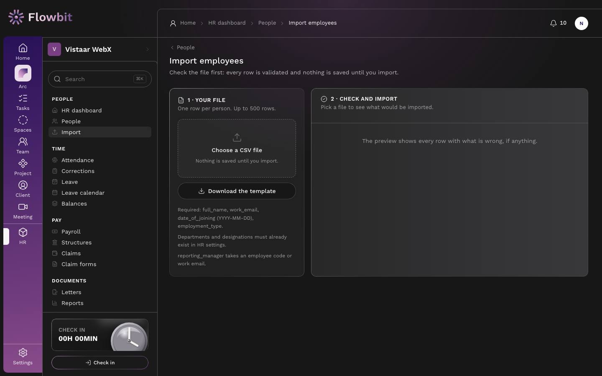Image resolution: width=602 pixels, height=376 pixels.
Task: Open People in the sidebar
Action: (100, 121)
